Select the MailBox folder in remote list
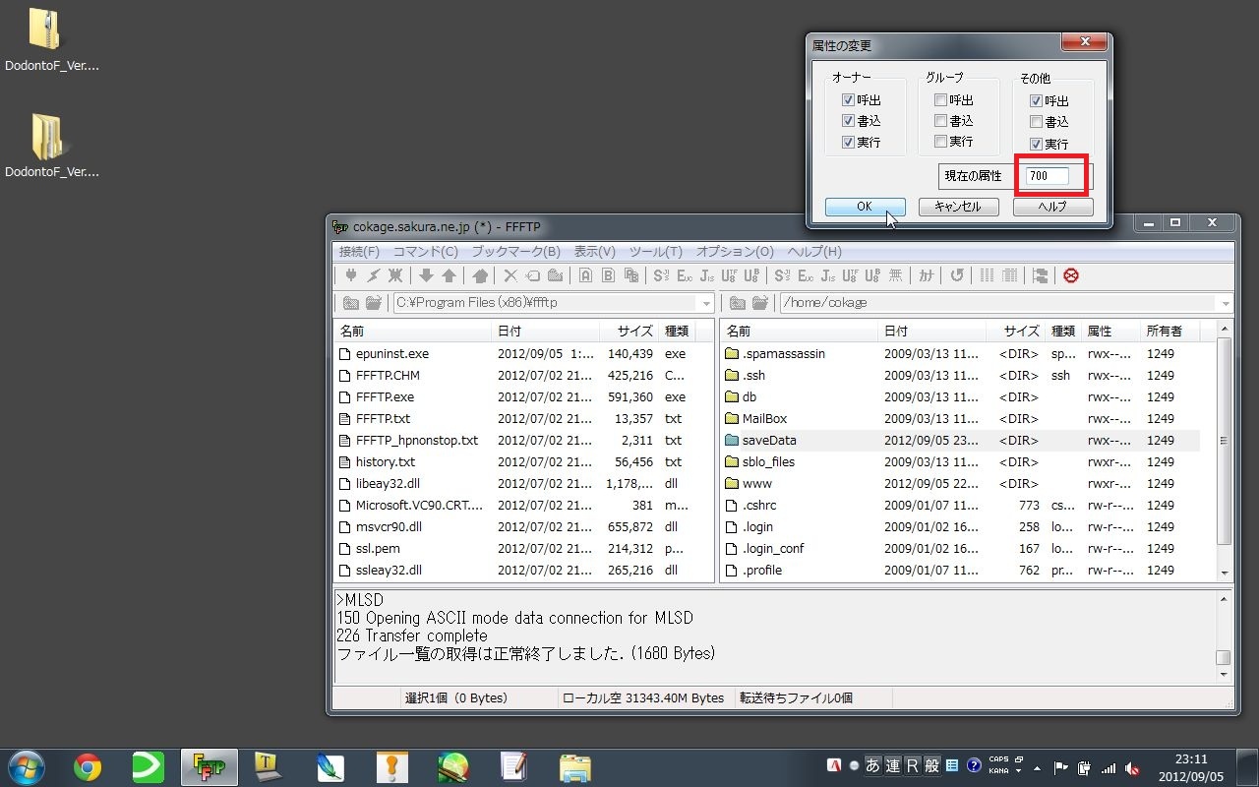1259x787 pixels. click(x=764, y=418)
